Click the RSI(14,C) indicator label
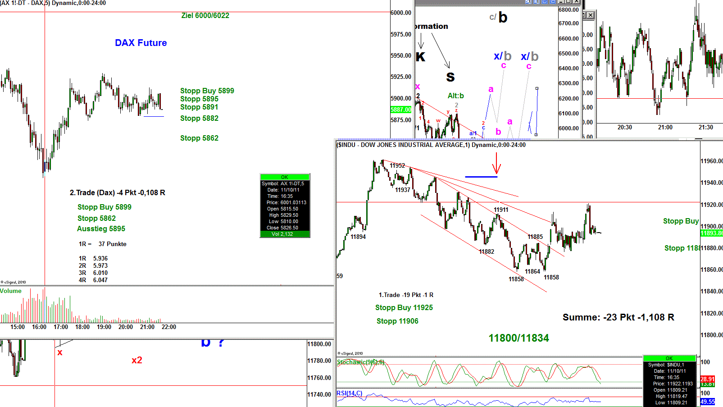 point(349,393)
